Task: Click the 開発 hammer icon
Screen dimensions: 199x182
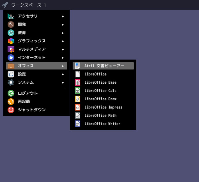Action: pos(11,24)
